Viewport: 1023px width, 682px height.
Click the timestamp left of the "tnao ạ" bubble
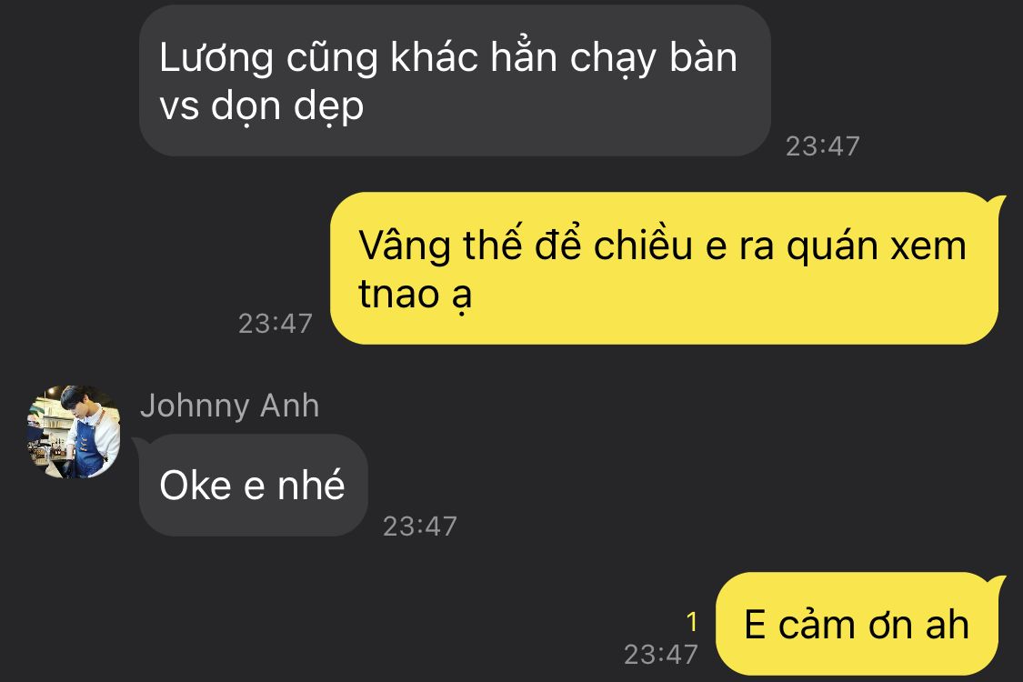[276, 324]
